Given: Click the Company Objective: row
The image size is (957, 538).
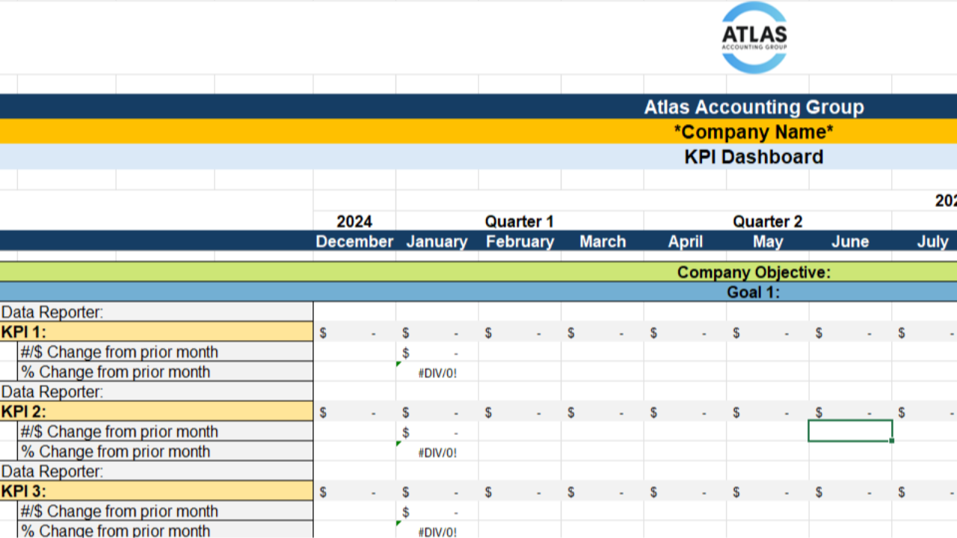Looking at the screenshot, I should click(478, 272).
